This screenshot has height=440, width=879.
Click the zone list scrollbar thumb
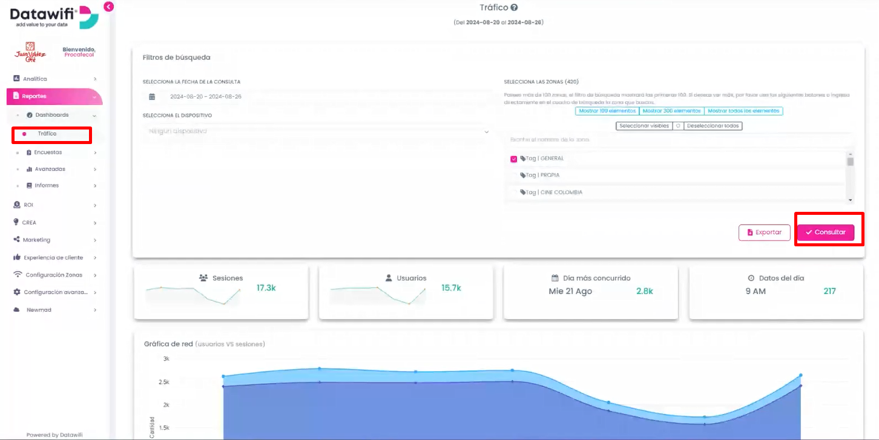point(851,162)
